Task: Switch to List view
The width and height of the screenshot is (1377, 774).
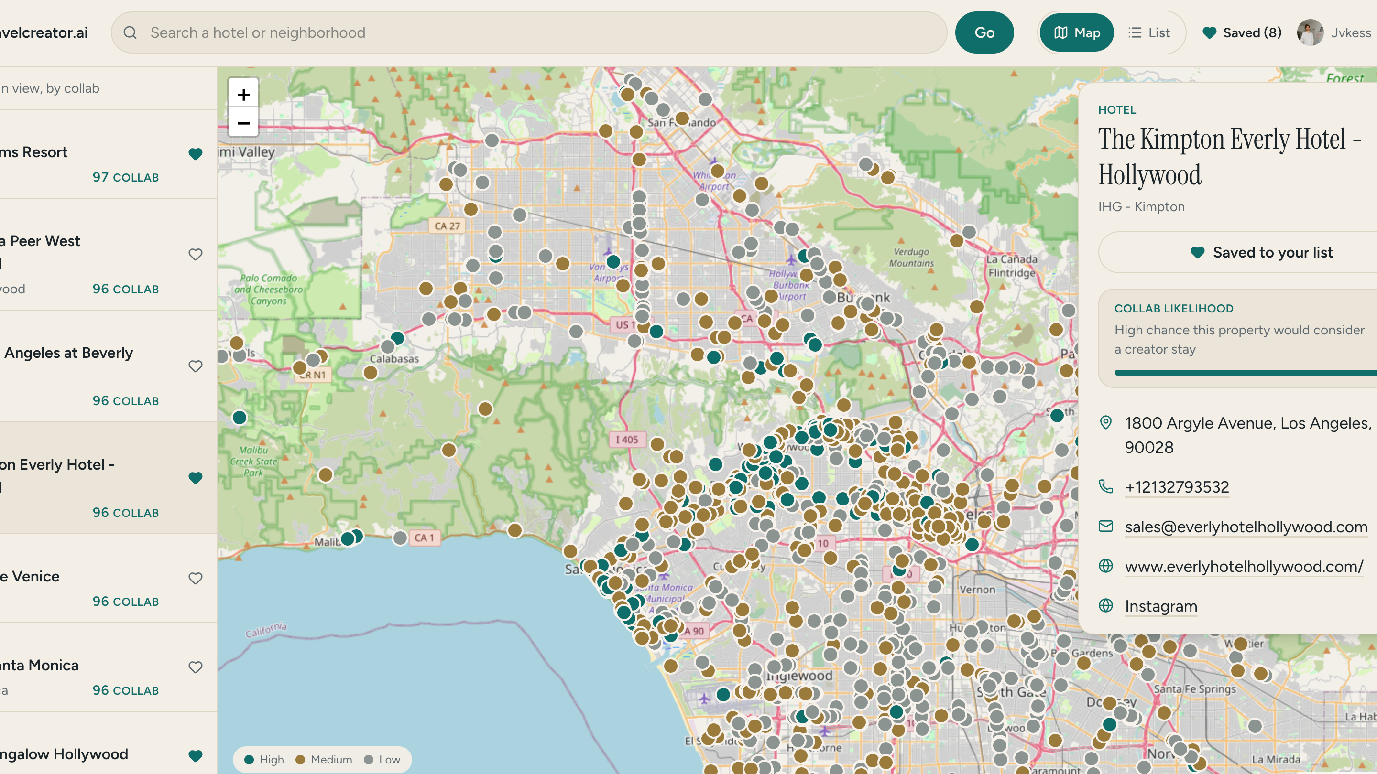Action: point(1149,32)
